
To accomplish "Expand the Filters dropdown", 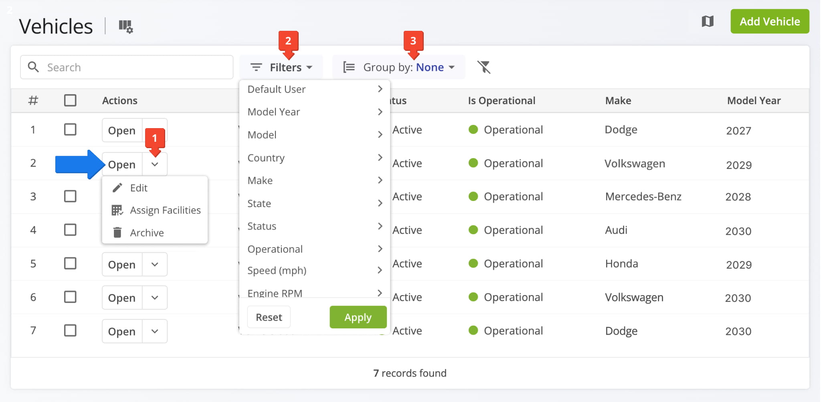I will [281, 67].
